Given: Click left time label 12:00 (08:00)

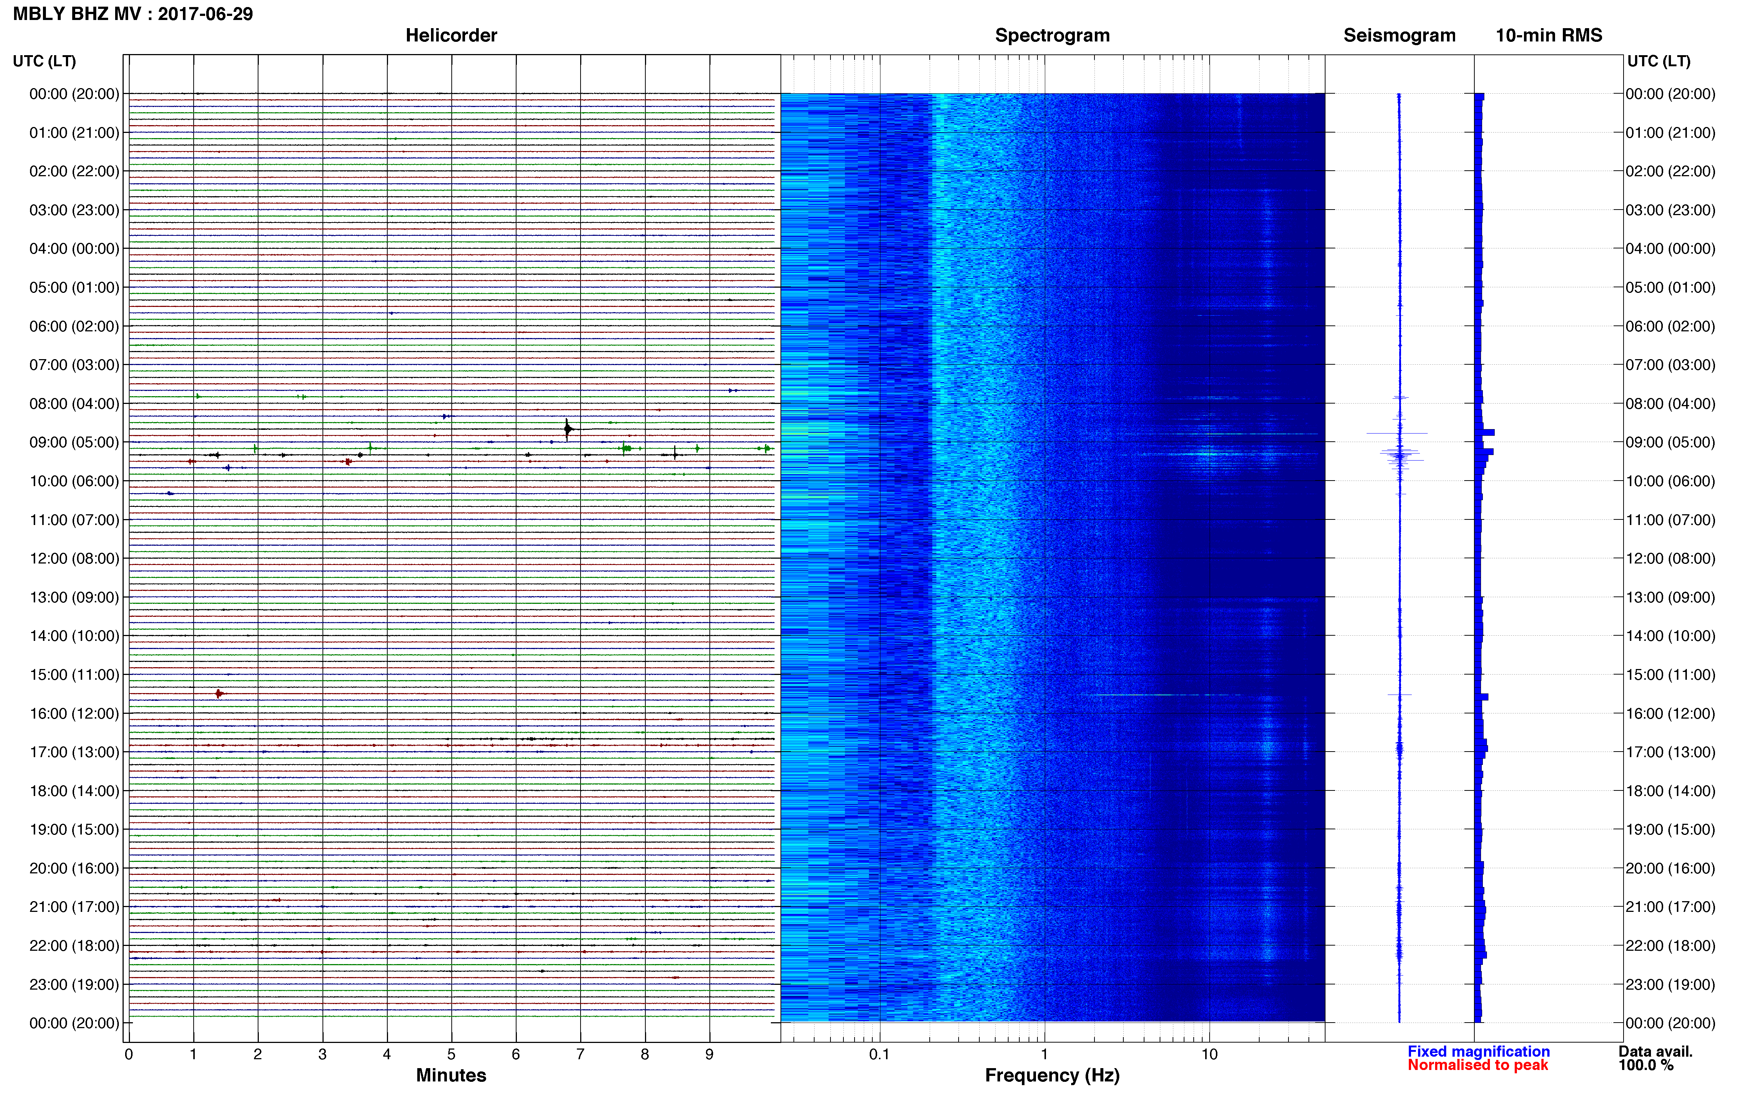Looking at the screenshot, I should coord(74,559).
